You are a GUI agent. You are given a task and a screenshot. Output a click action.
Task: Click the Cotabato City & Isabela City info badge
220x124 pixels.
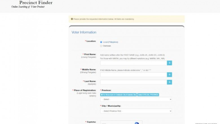pos(118,95)
